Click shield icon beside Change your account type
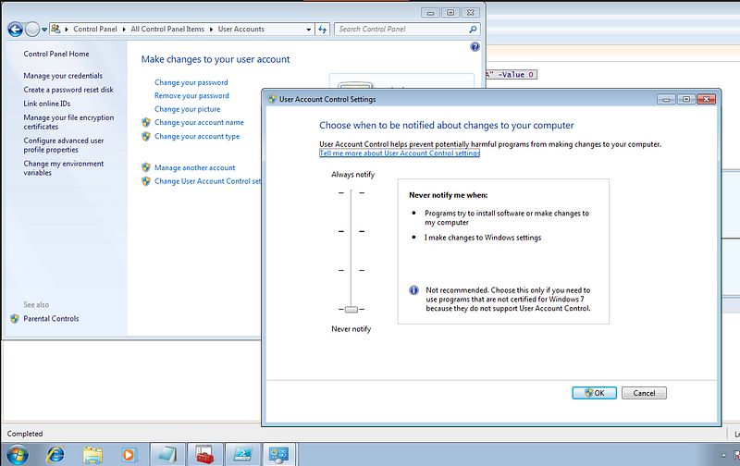Image resolution: width=740 pixels, height=466 pixels. 146,136
